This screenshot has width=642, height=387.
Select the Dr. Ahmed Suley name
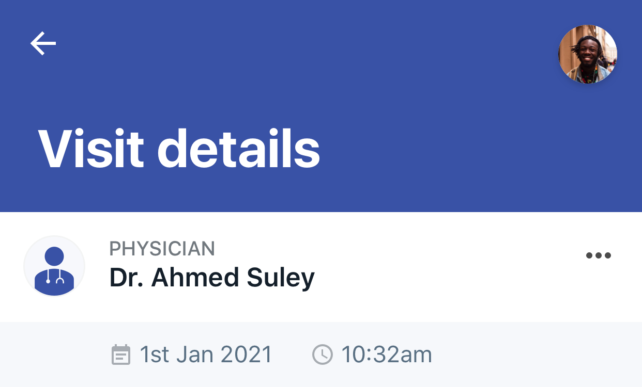[212, 278]
